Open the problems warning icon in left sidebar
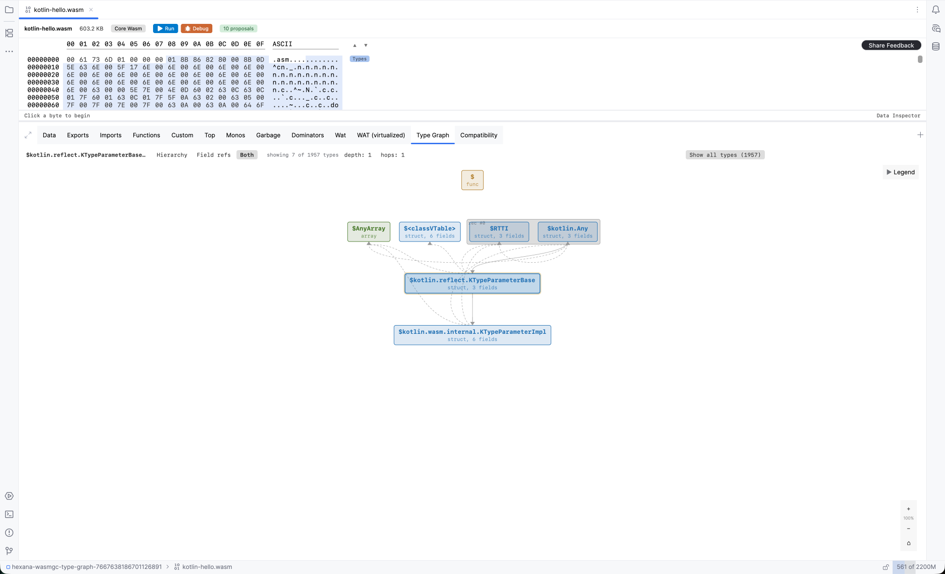The width and height of the screenshot is (945, 574). 9,533
